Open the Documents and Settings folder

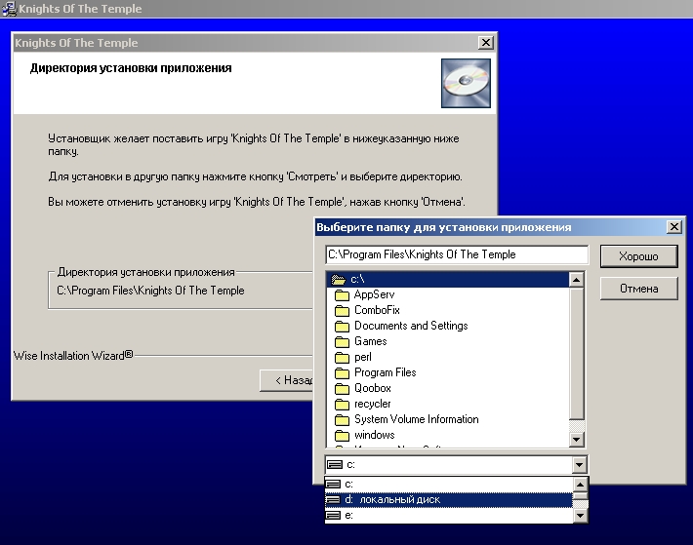410,326
